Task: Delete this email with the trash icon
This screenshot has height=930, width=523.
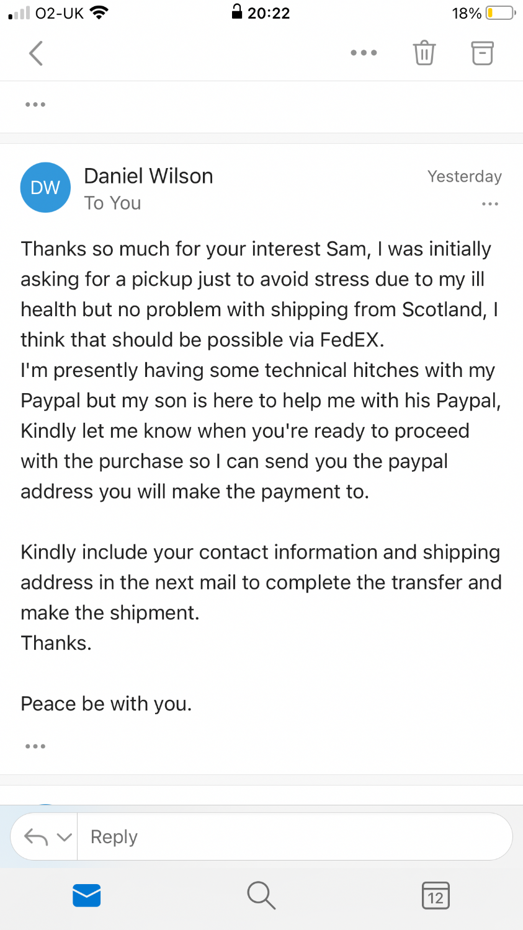Action: click(424, 53)
